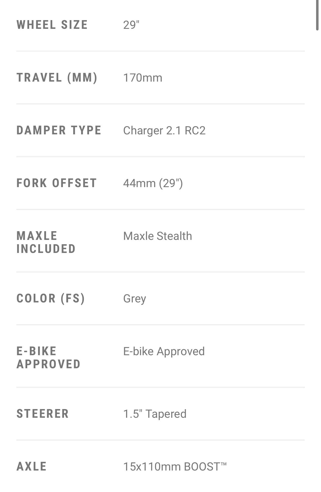This screenshot has height=492, width=321.
Task: Click the TRAVEL (MM) label
Action: pyautogui.click(x=57, y=78)
